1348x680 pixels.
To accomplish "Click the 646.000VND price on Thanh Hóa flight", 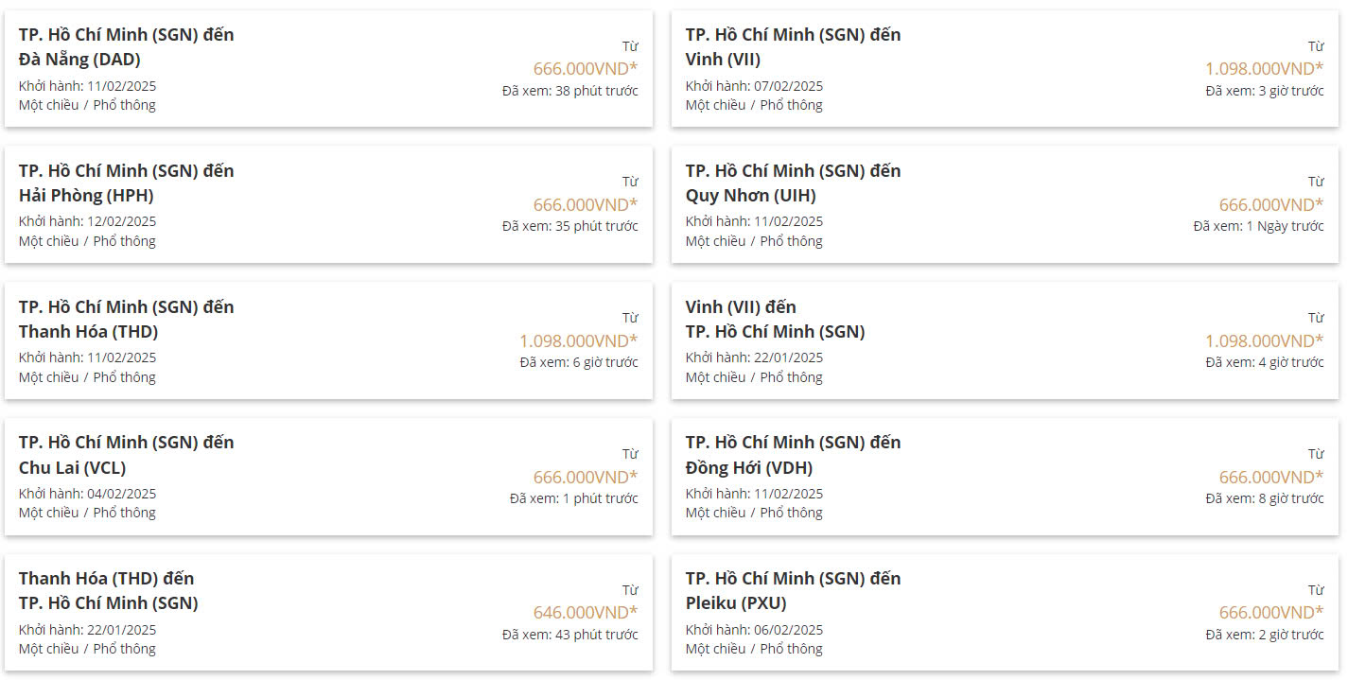I will tap(586, 612).
